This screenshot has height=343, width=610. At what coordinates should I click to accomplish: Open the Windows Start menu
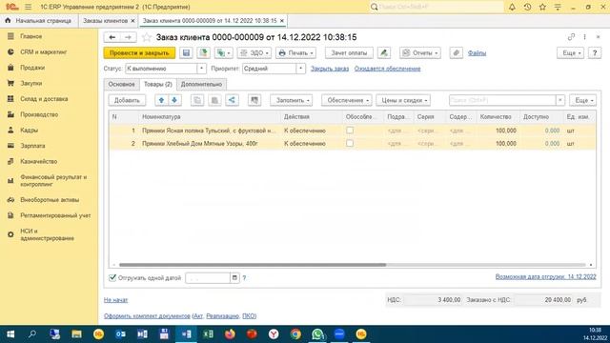[x=10, y=334]
